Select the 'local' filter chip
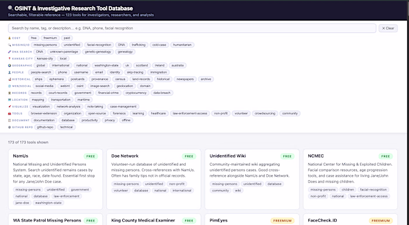The width and height of the screenshot is (409, 225). [x=63, y=58]
